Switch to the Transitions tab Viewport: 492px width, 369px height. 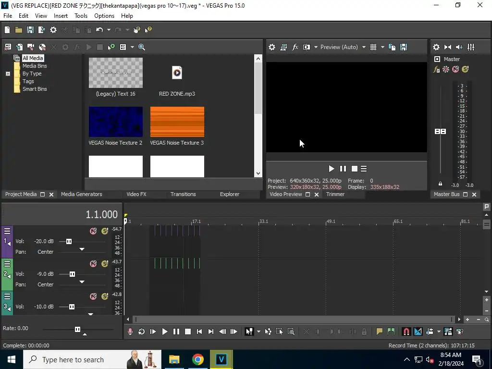click(x=183, y=194)
